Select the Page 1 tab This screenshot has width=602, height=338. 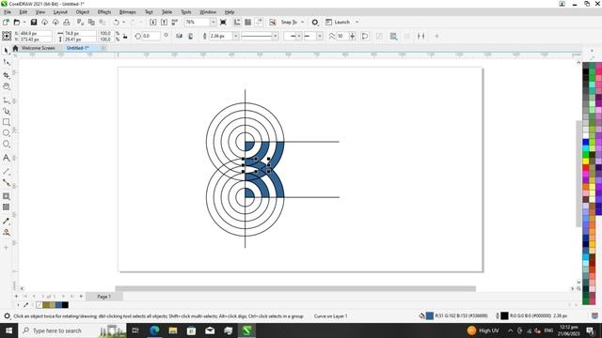click(x=103, y=297)
